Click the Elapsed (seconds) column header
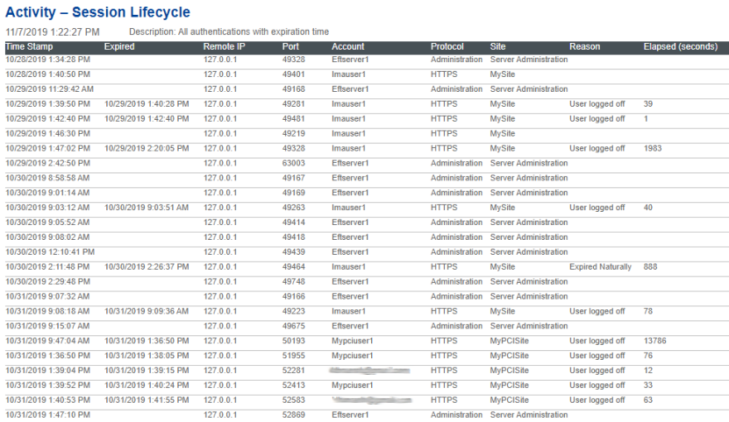This screenshot has height=422, width=729. click(x=680, y=46)
